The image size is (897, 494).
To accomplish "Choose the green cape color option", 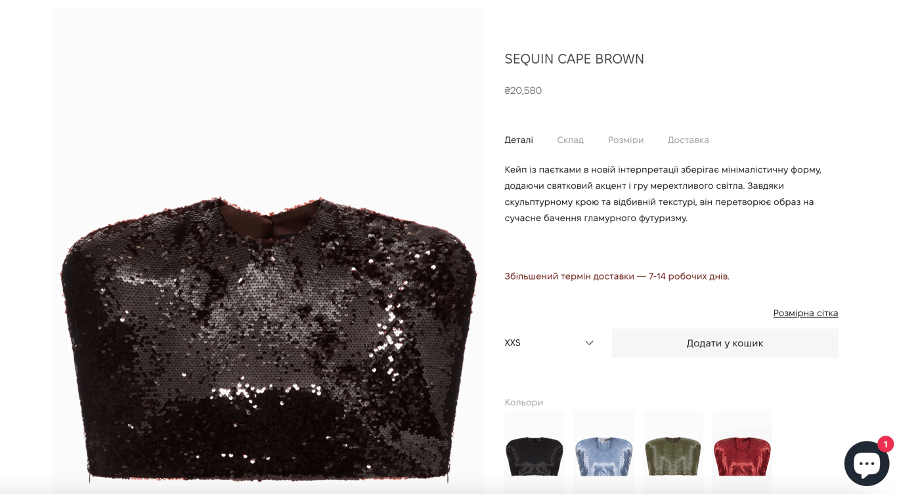I will (673, 452).
